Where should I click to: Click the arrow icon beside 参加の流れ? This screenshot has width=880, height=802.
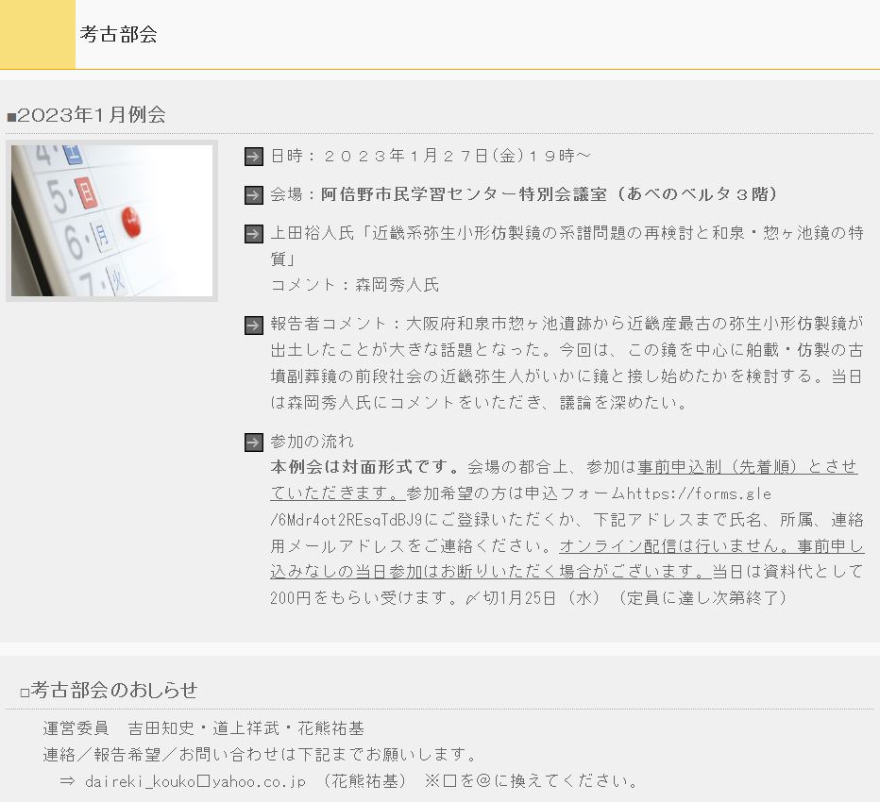click(x=254, y=442)
